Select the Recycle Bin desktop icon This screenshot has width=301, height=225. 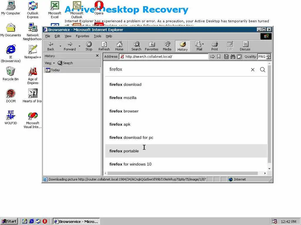[x=11, y=74]
